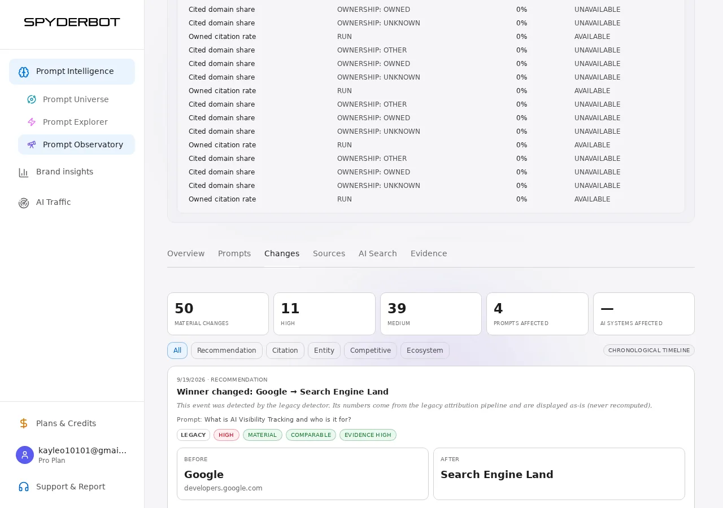Click the Prompt Intelligence brain icon

24,72
